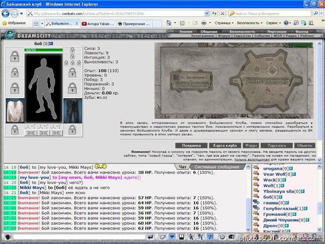The image size is (325, 244).
Task: Open the quick tabs dropdown arrow
Action: point(42,24)
